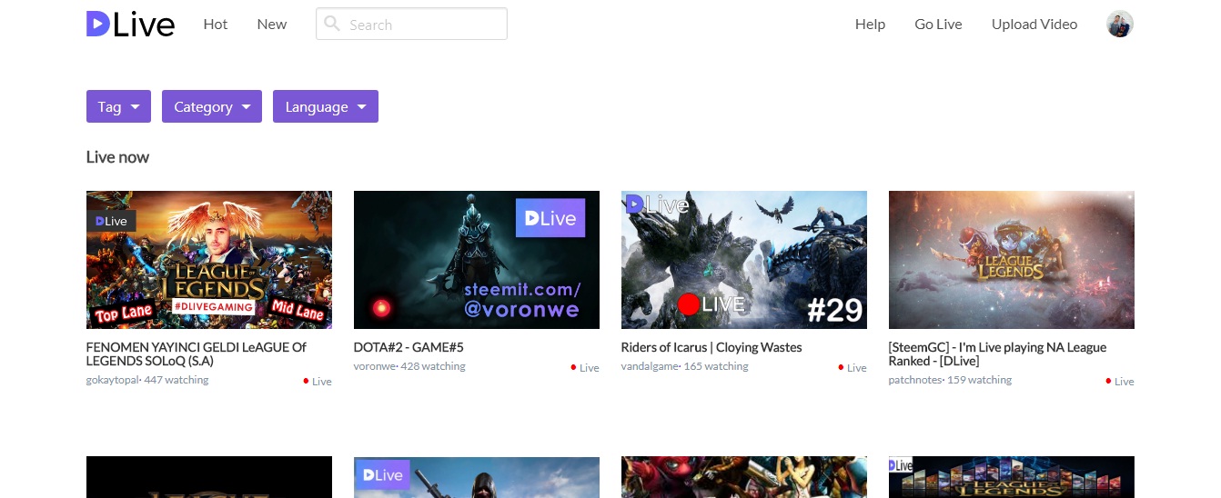Viewport: 1221px width, 498px height.
Task: Open the Tag dropdown filter
Action: 118,106
